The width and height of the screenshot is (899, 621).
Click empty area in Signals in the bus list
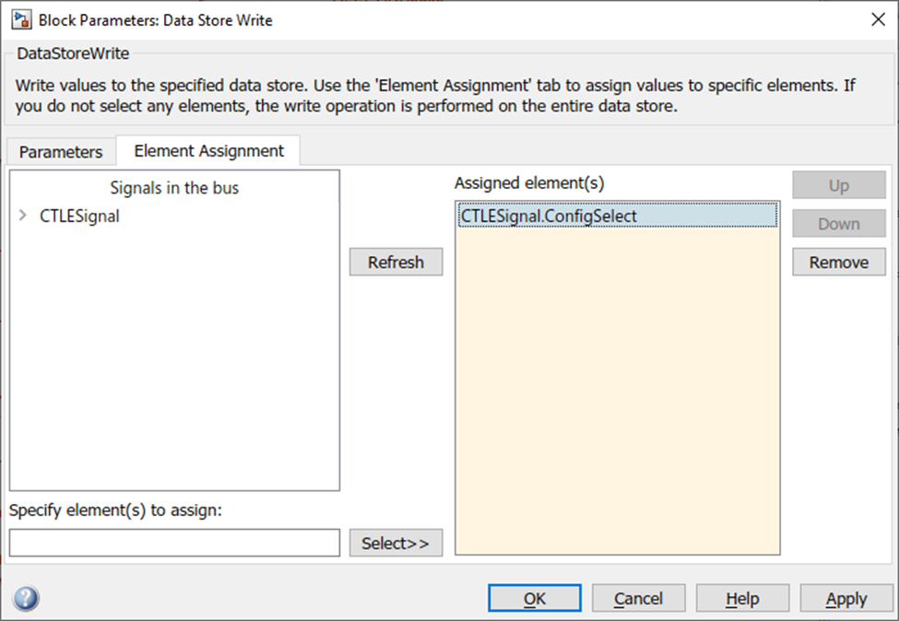coord(174,369)
